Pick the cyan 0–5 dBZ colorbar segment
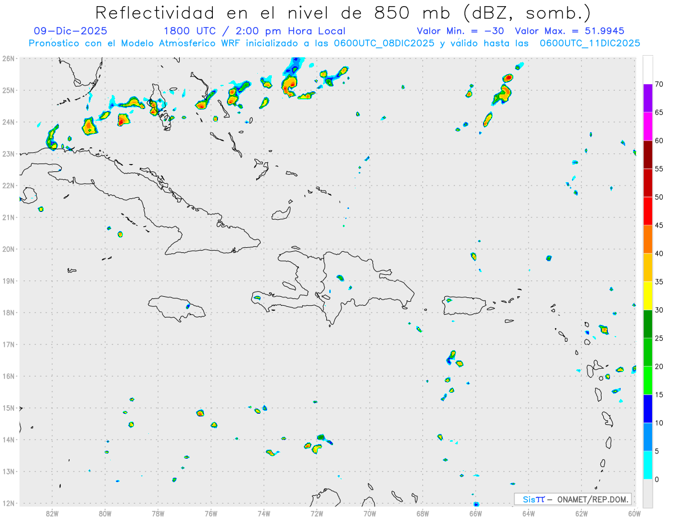Image resolution: width=674 pixels, height=521 pixels. point(648,465)
